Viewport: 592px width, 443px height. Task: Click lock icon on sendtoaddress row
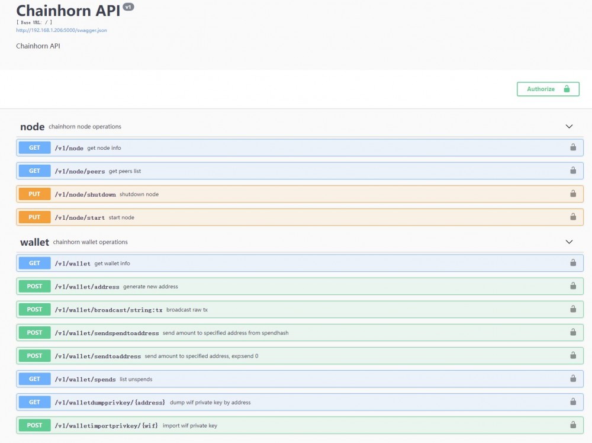pyautogui.click(x=573, y=355)
